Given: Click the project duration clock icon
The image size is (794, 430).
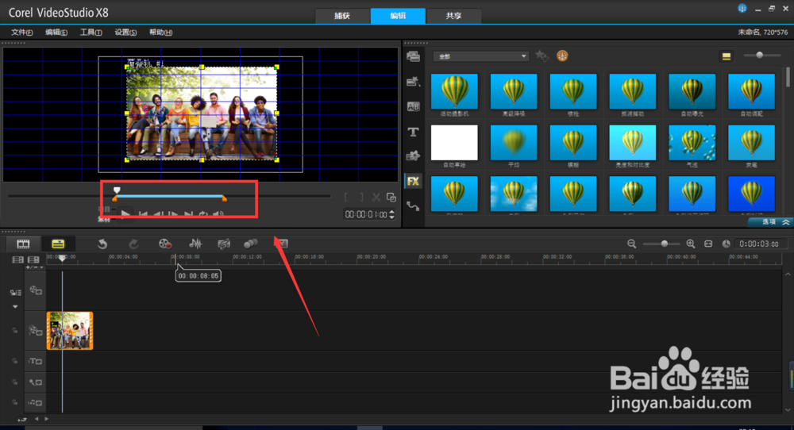Looking at the screenshot, I should pos(727,244).
